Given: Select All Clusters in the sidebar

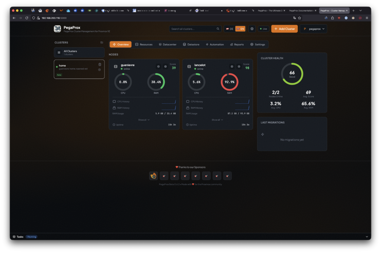Looking at the screenshot, I should click(x=79, y=52).
